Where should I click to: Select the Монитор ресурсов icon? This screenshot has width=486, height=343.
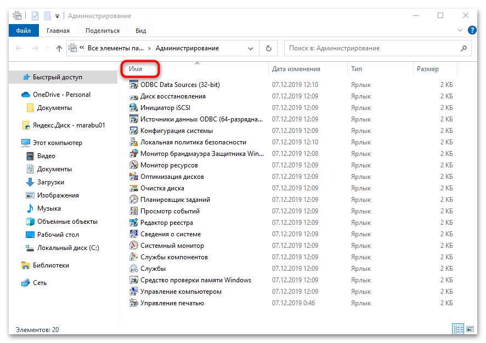click(133, 165)
